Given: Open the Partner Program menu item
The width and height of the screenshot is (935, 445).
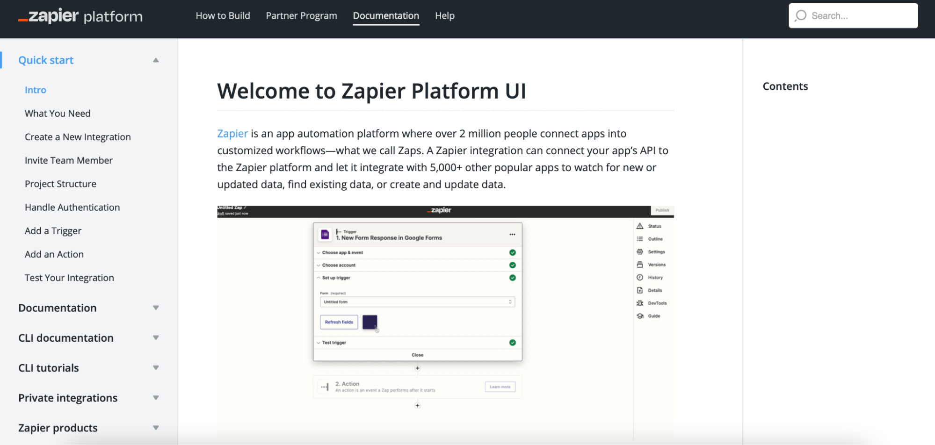Looking at the screenshot, I should point(301,15).
